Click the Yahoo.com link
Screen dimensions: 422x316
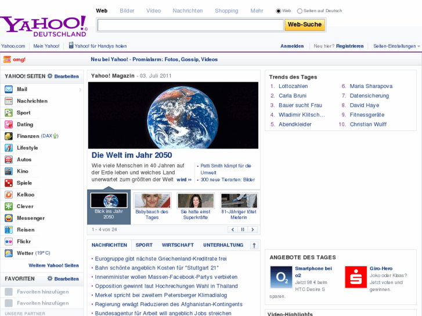(x=13, y=46)
